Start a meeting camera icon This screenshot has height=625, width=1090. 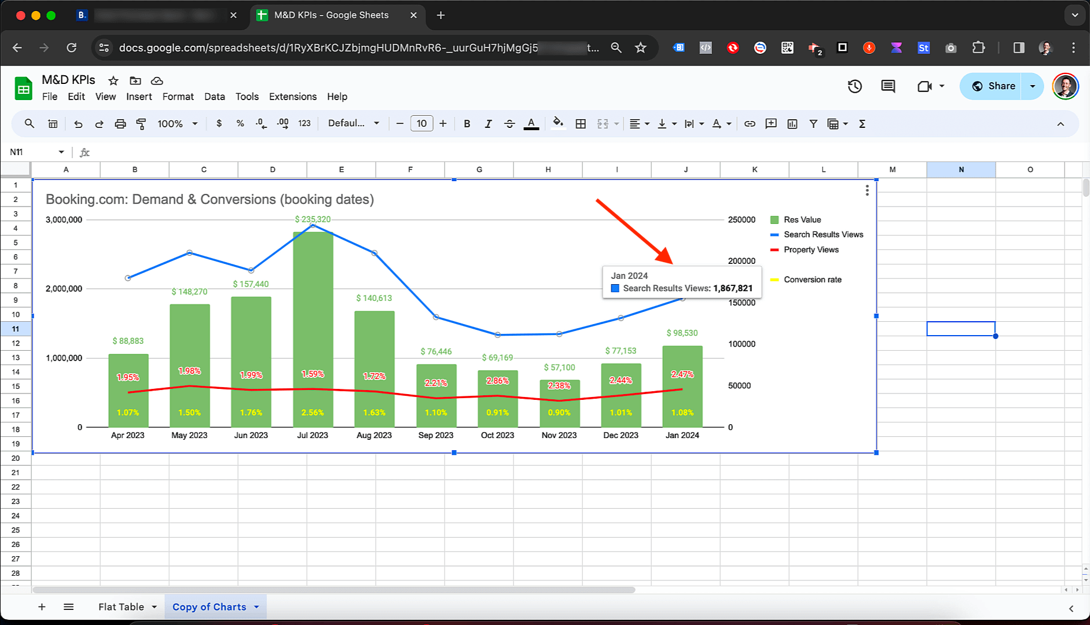tap(924, 86)
